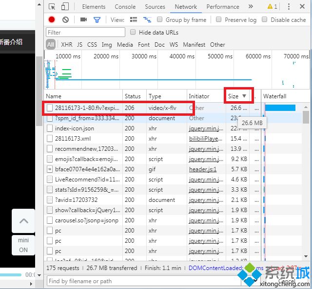Open the DevTools three-dot menu

(289, 6)
